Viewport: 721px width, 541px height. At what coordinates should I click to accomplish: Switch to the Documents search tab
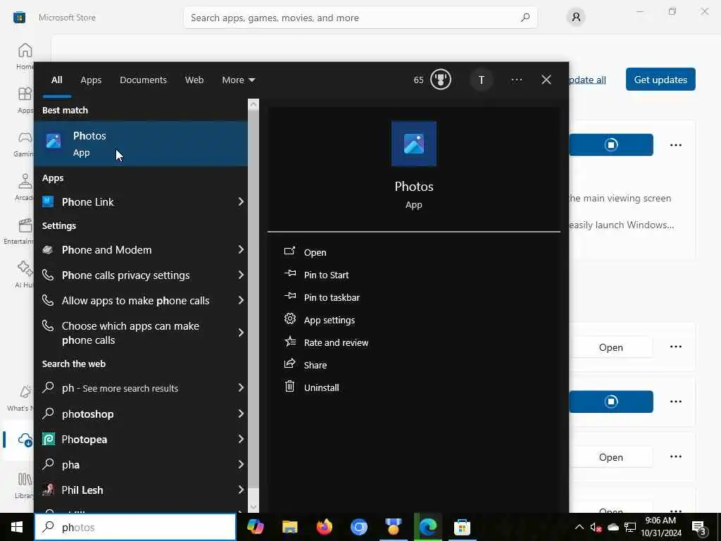(x=143, y=80)
